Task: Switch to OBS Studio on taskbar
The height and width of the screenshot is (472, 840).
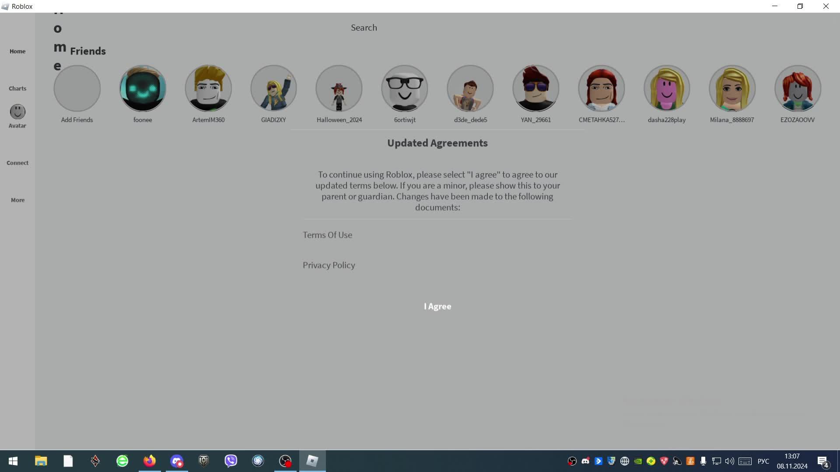Action: 285,461
